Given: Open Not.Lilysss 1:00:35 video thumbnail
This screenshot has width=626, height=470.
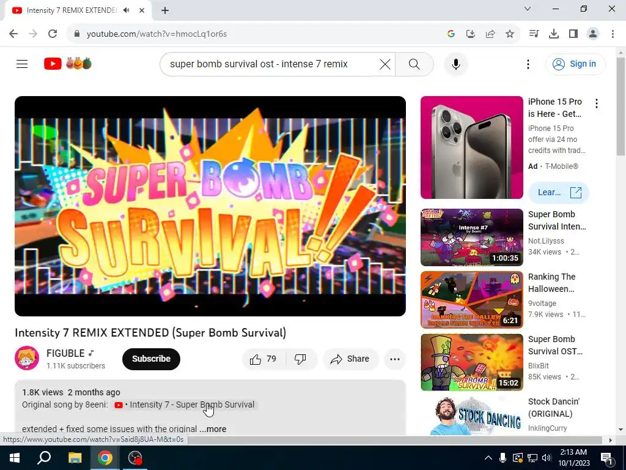Looking at the screenshot, I should coord(471,237).
